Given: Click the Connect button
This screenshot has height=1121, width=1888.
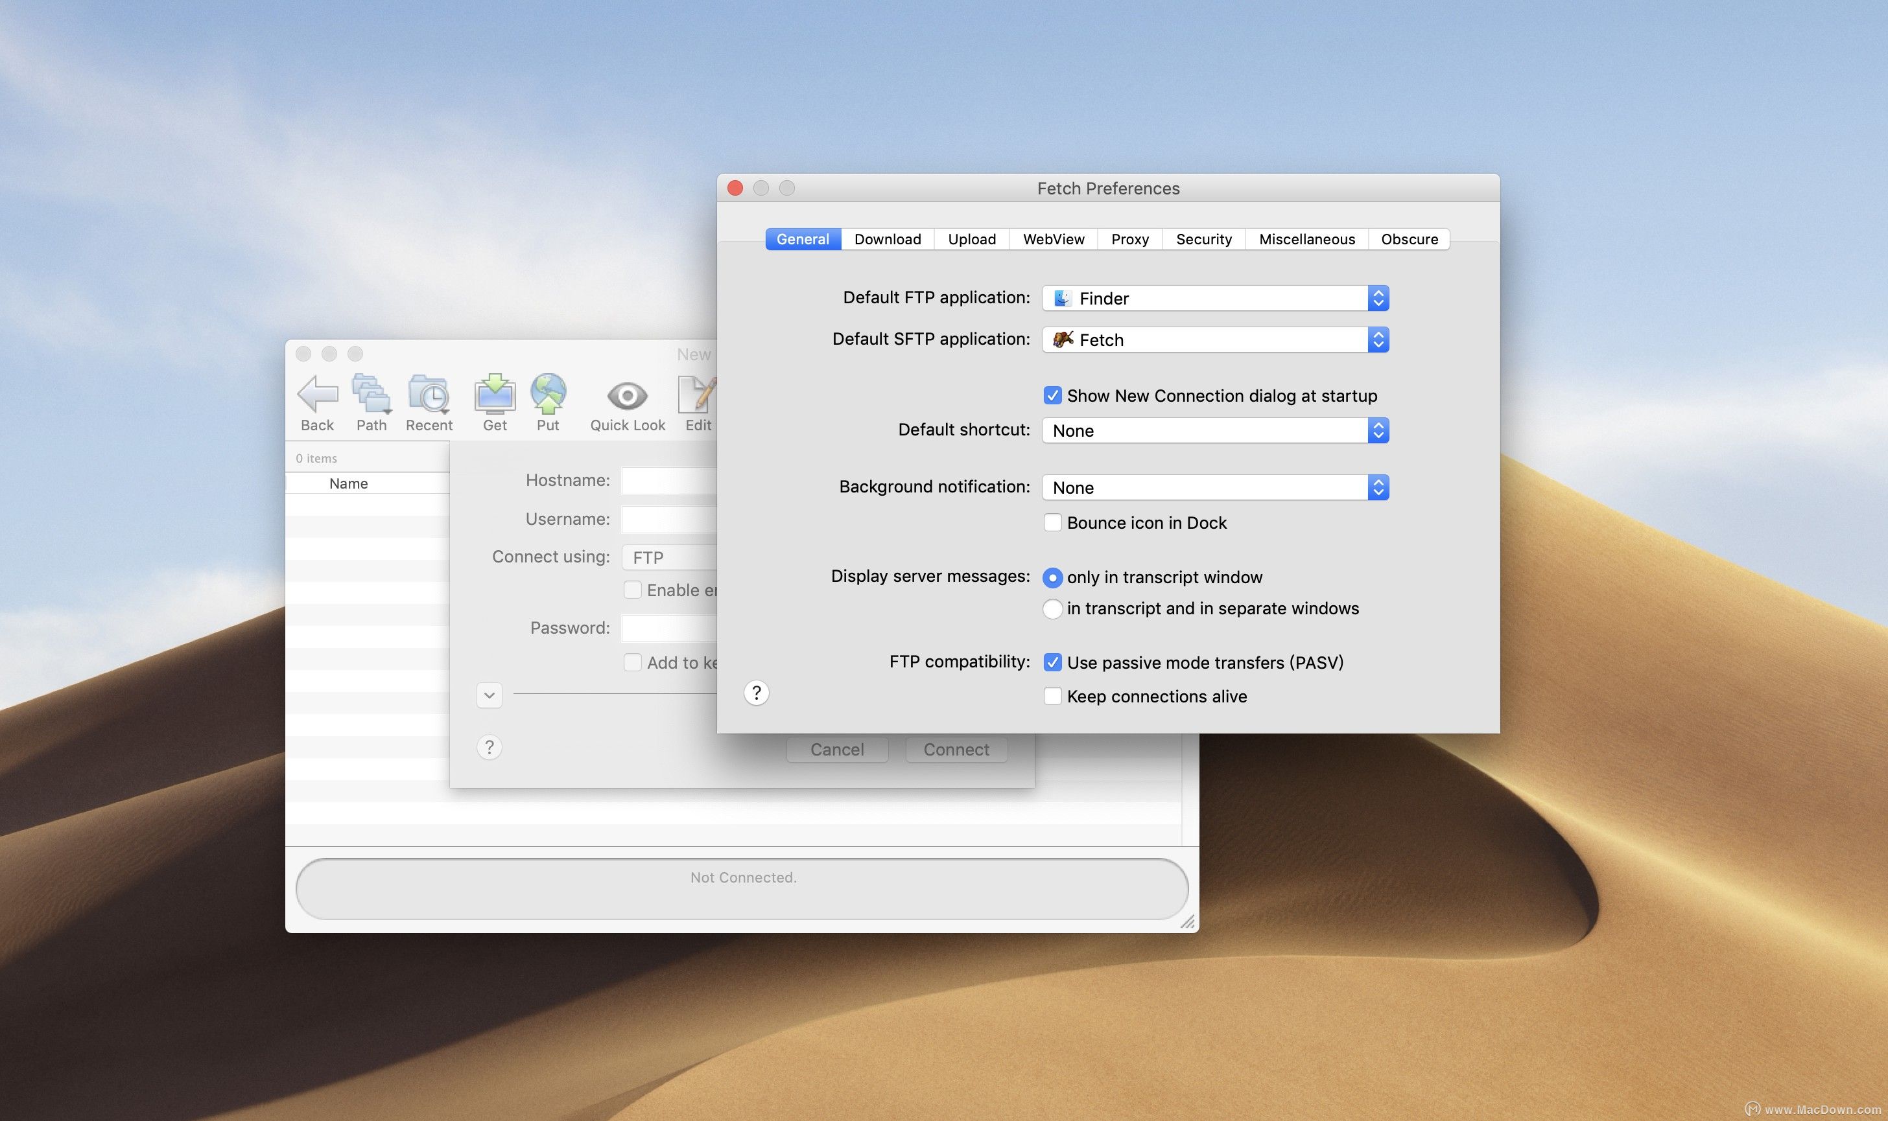Looking at the screenshot, I should pos(955,748).
